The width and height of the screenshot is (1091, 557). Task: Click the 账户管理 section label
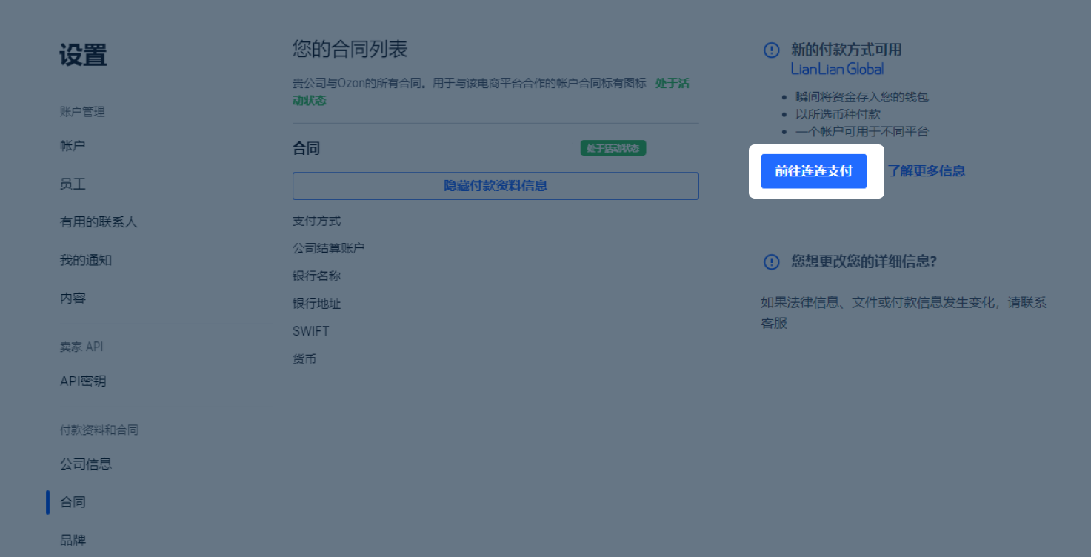click(x=82, y=111)
